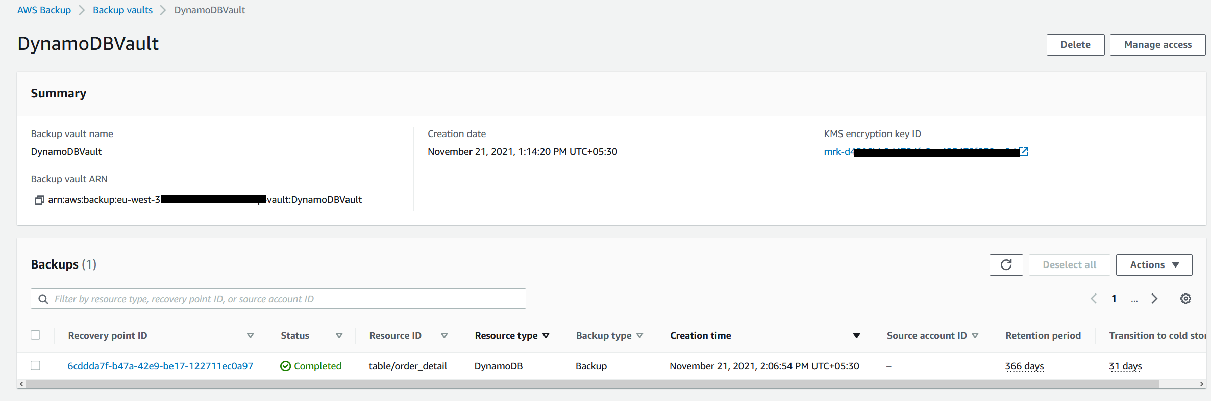1211x401 pixels.
Task: Sort by Source account ID column
Action: (975, 336)
